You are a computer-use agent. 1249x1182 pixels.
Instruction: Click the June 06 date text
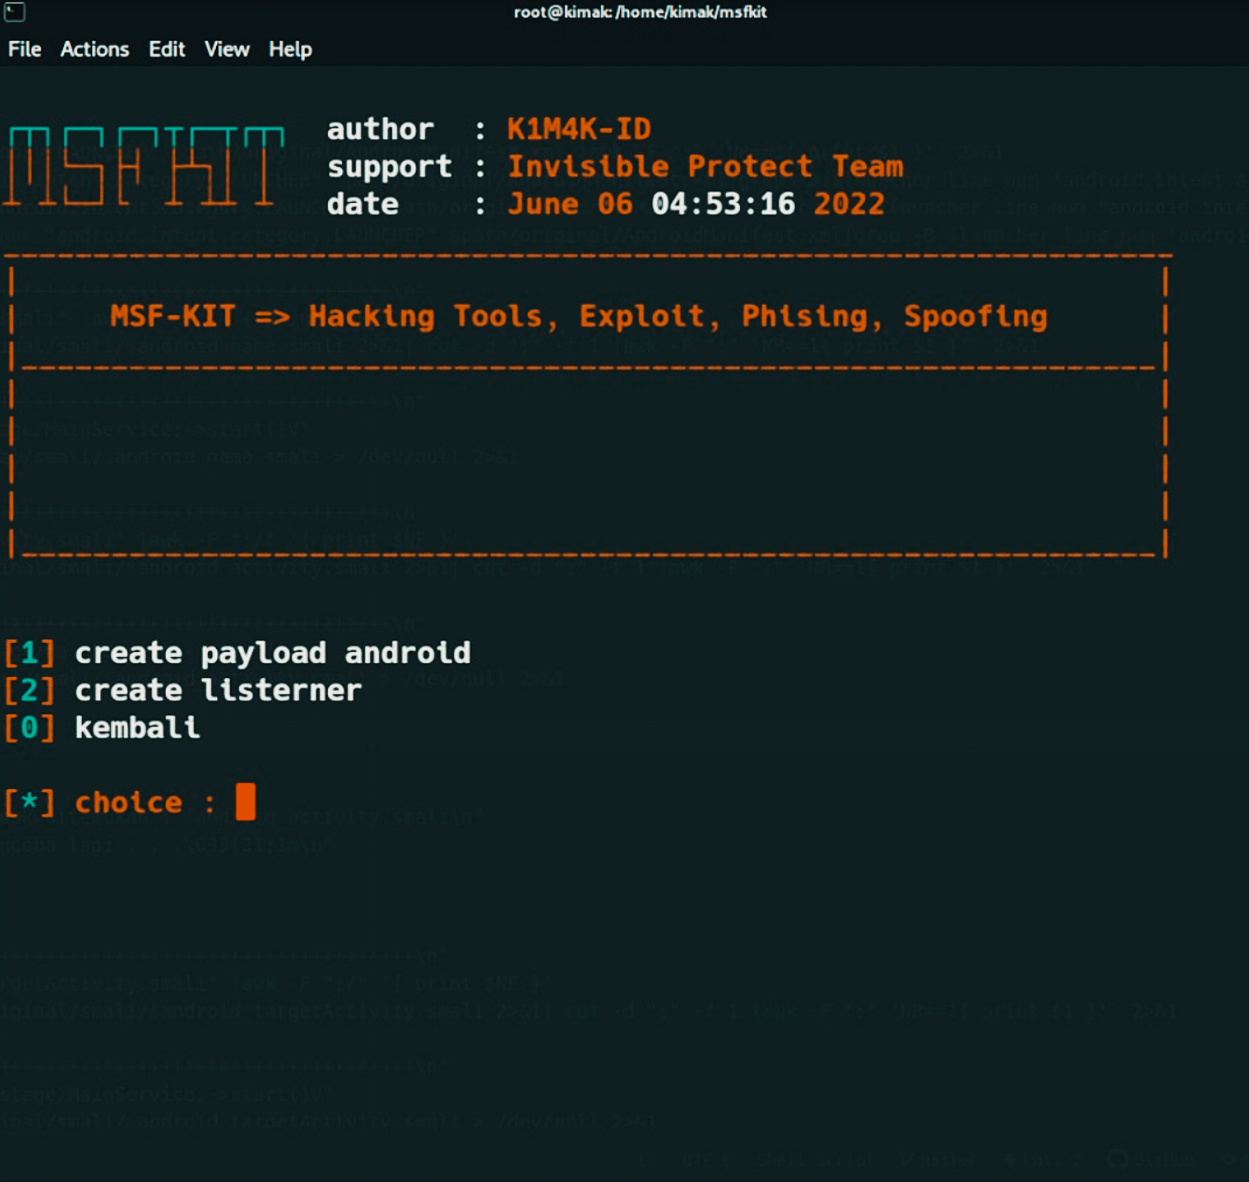pos(570,203)
